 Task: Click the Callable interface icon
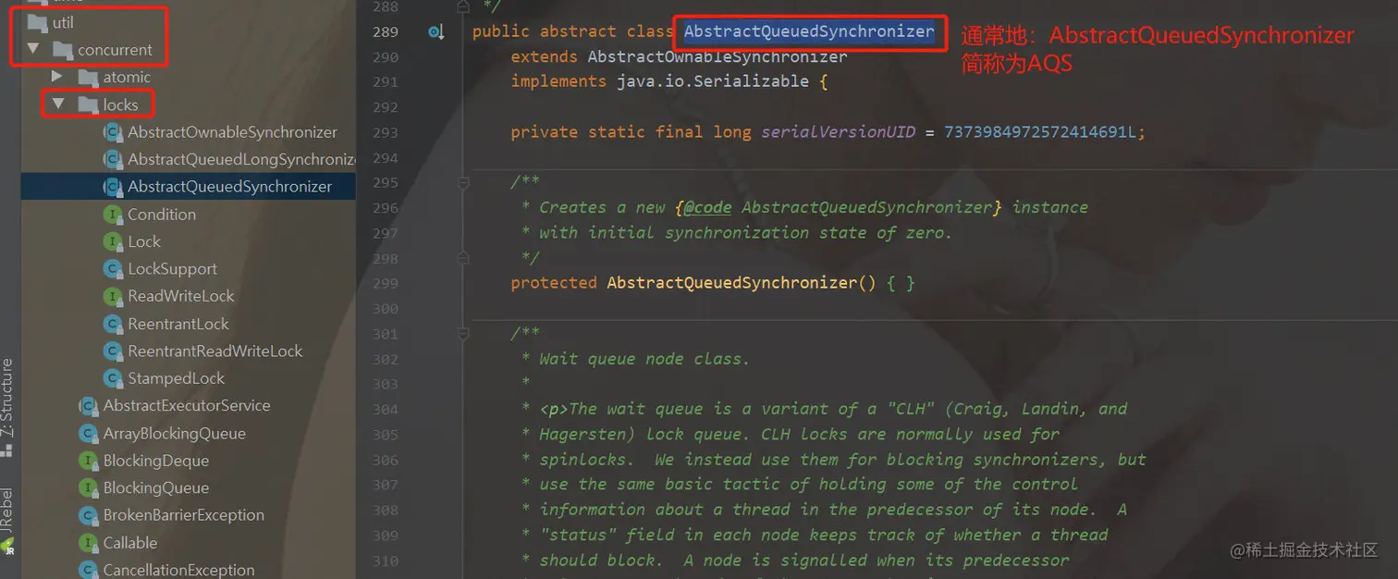click(89, 543)
